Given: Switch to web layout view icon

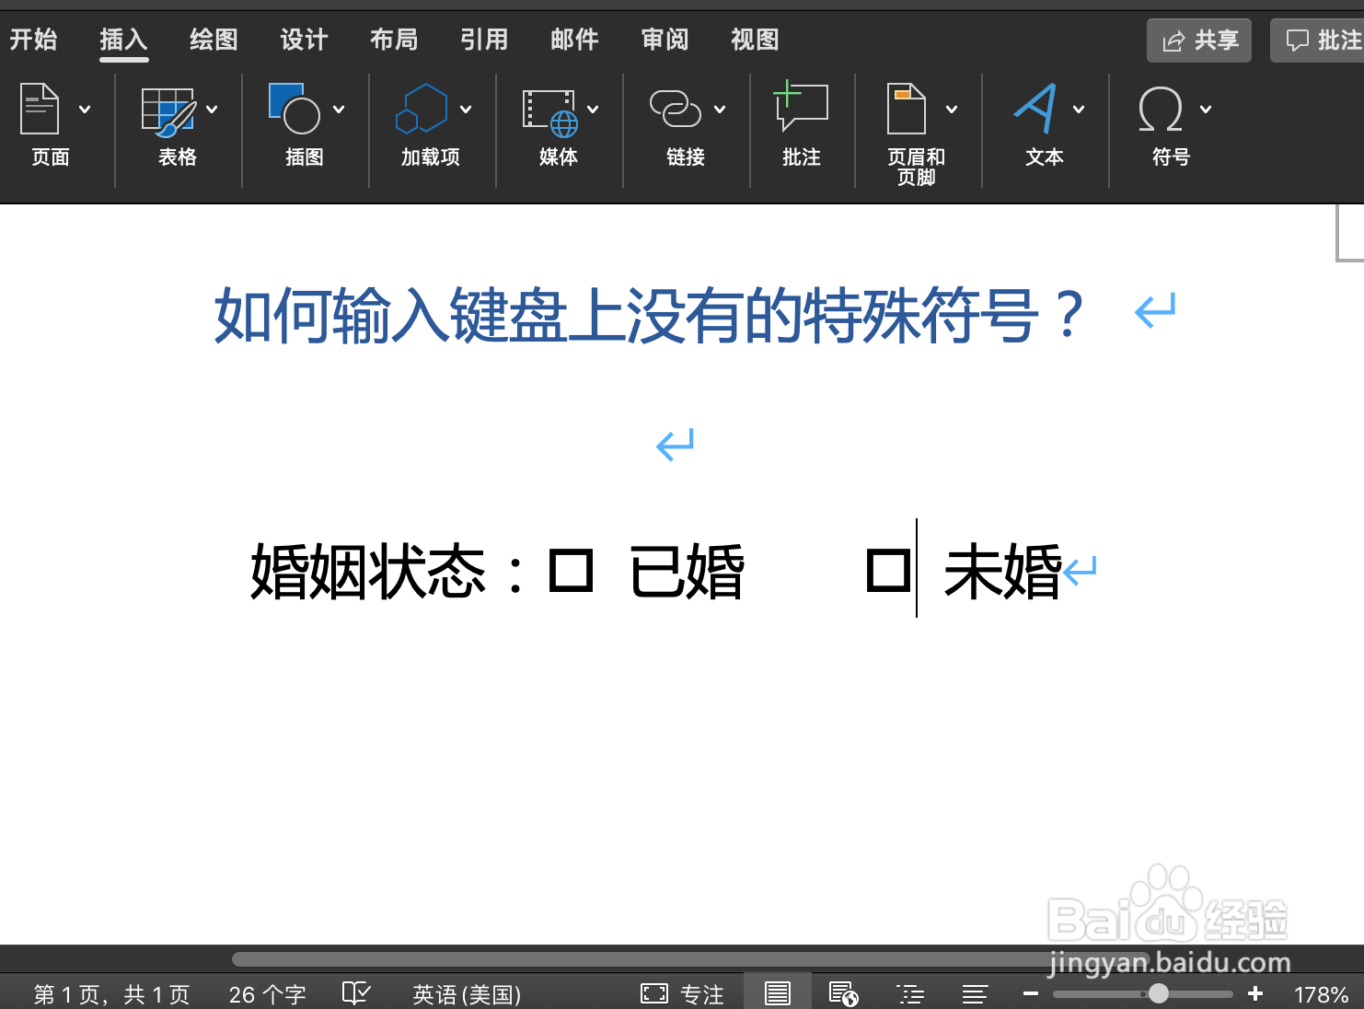Looking at the screenshot, I should [843, 993].
